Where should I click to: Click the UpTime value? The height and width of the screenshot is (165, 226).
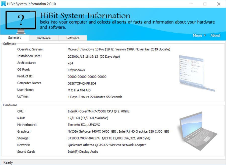tap(95, 97)
